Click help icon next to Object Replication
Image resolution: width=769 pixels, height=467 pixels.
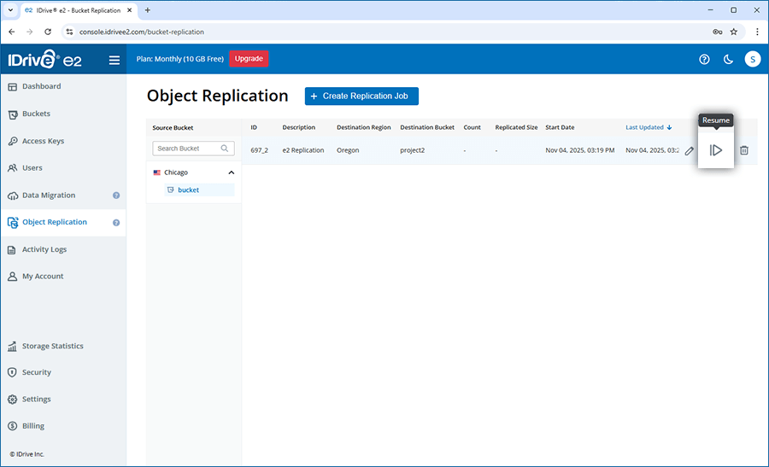click(x=116, y=223)
